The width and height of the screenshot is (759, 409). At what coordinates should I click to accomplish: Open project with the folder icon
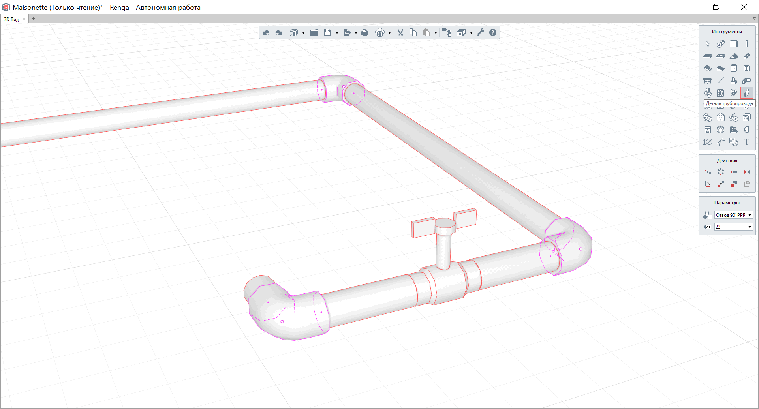click(x=314, y=33)
